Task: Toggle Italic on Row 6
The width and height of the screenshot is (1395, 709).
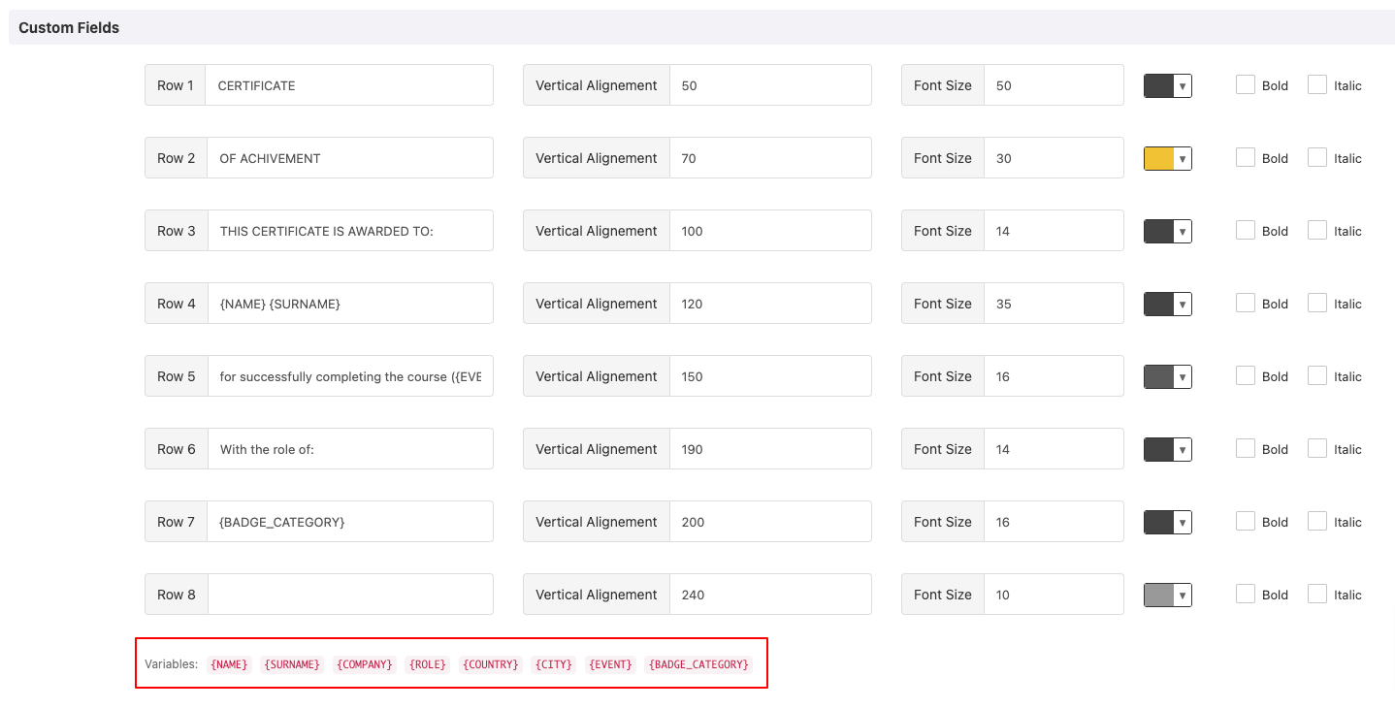Action: 1317,448
